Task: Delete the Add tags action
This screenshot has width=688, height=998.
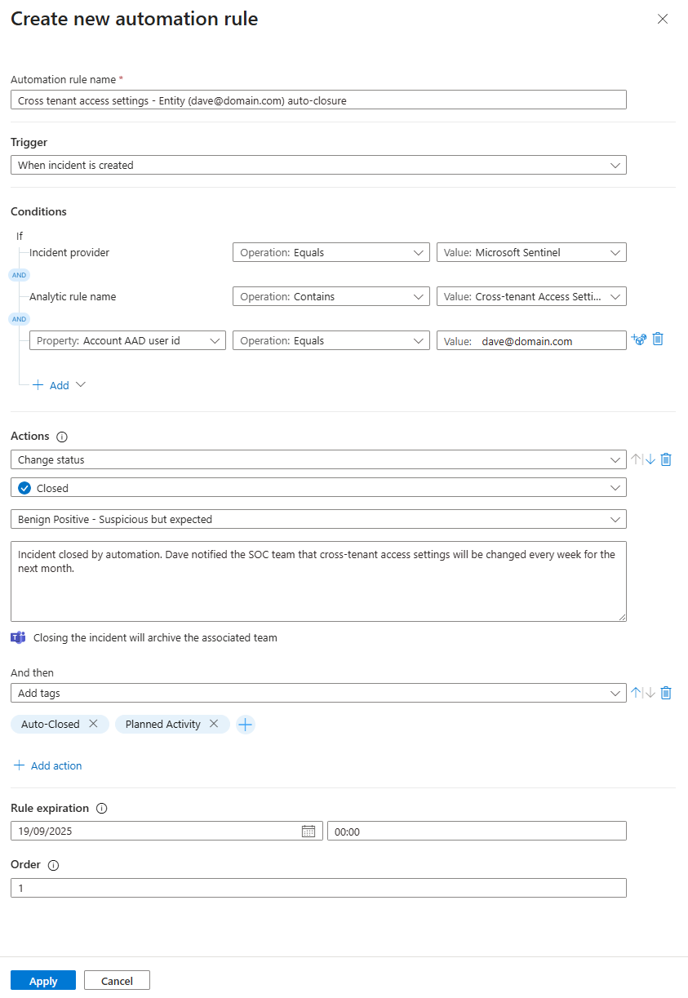Action: click(666, 693)
